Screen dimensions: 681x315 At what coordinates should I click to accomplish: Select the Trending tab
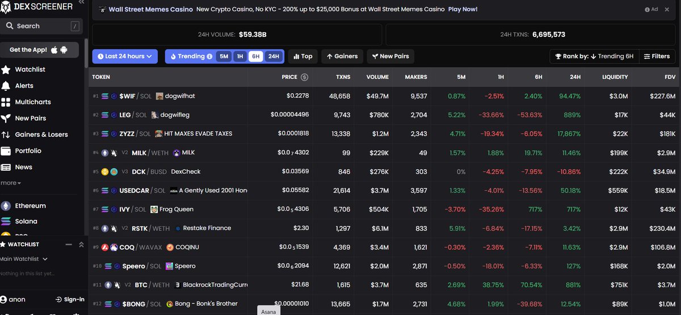point(191,56)
